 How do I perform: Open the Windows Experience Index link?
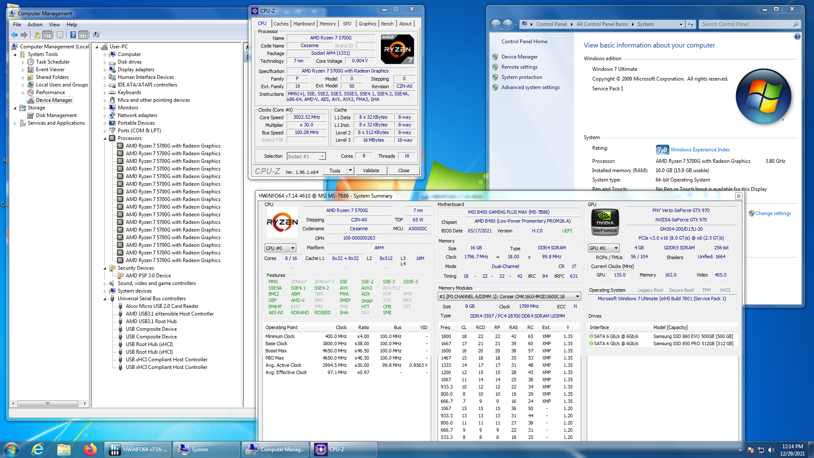tap(700, 150)
